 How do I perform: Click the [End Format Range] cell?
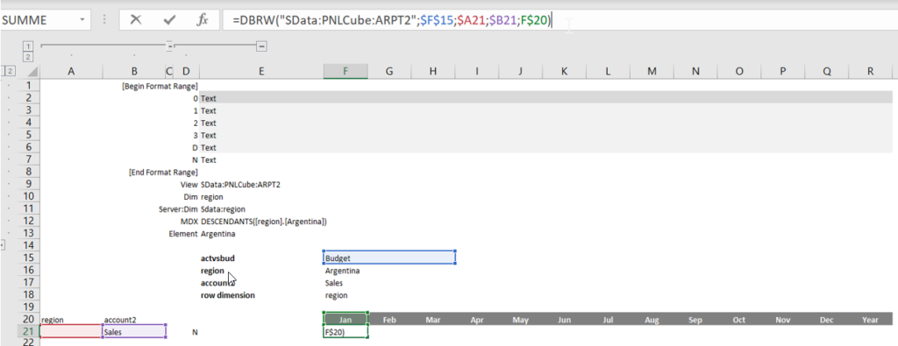pos(163,173)
